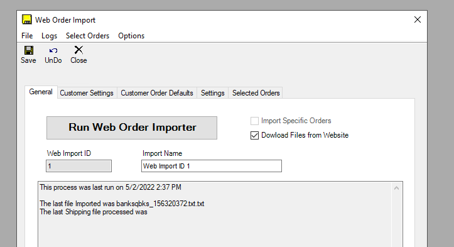Click the Web Import ID field
Image resolution: width=454 pixels, height=247 pixels.
point(78,166)
